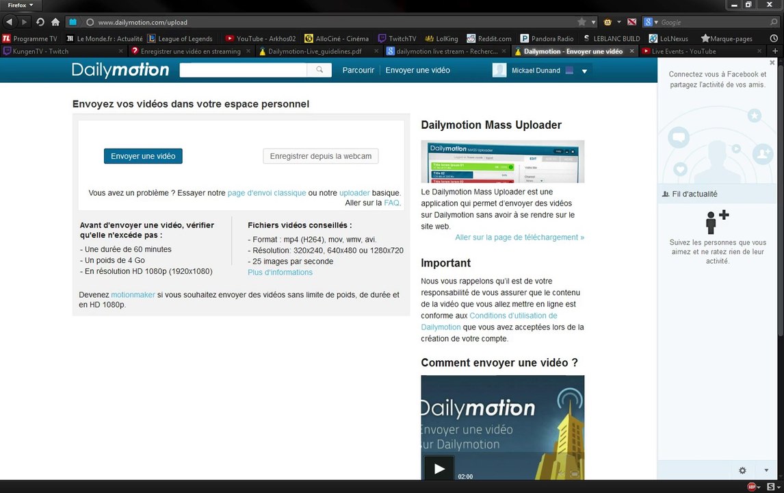
Task: Open the Marque-pages star menu
Action: click(727, 38)
